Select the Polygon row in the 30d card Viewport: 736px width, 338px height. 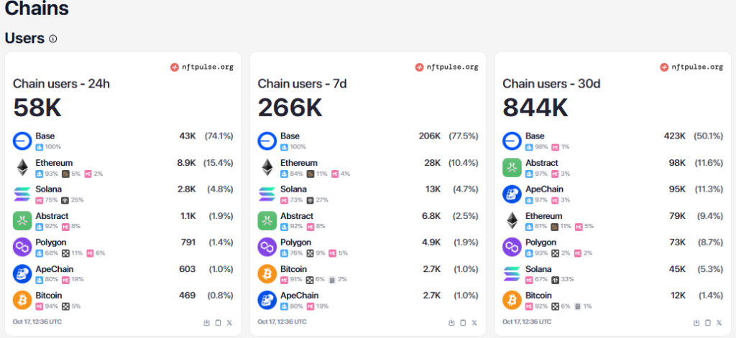(612, 247)
